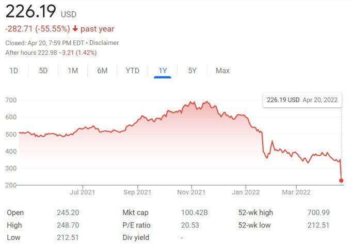Image resolution: width=351 pixels, height=245 pixels.
Task: Click the P/E ratio label
Action: (136, 225)
